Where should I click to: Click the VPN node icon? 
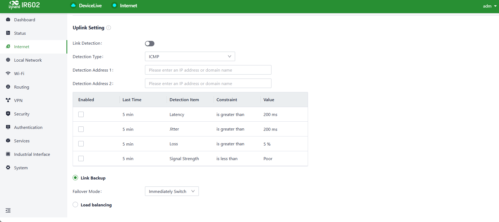click(8, 100)
